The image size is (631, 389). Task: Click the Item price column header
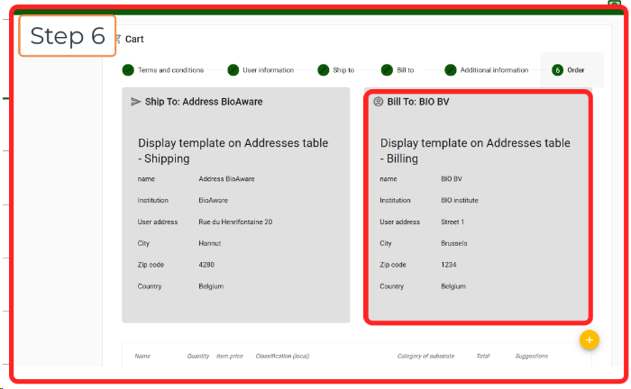[x=231, y=356]
